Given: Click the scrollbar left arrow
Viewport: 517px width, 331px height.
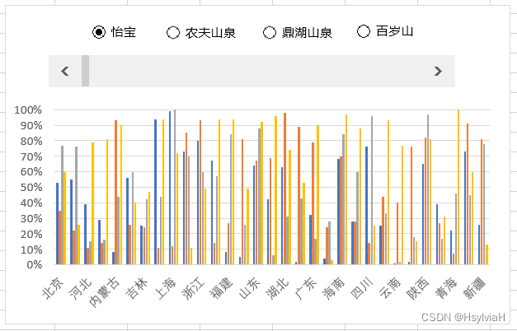Looking at the screenshot, I should click(65, 71).
